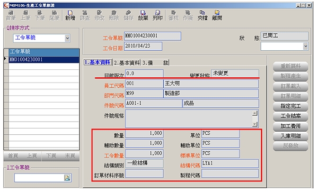Click the 反發放 button

click(x=290, y=146)
